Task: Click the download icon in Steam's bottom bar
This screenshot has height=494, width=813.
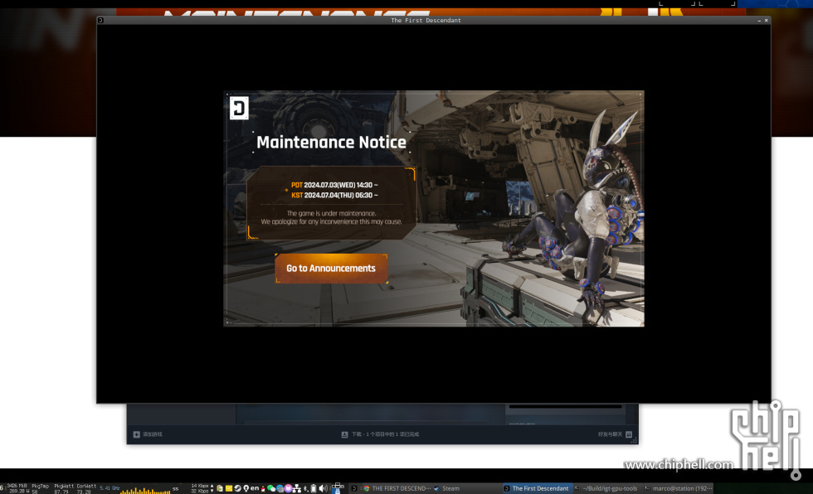Action: tap(345, 434)
